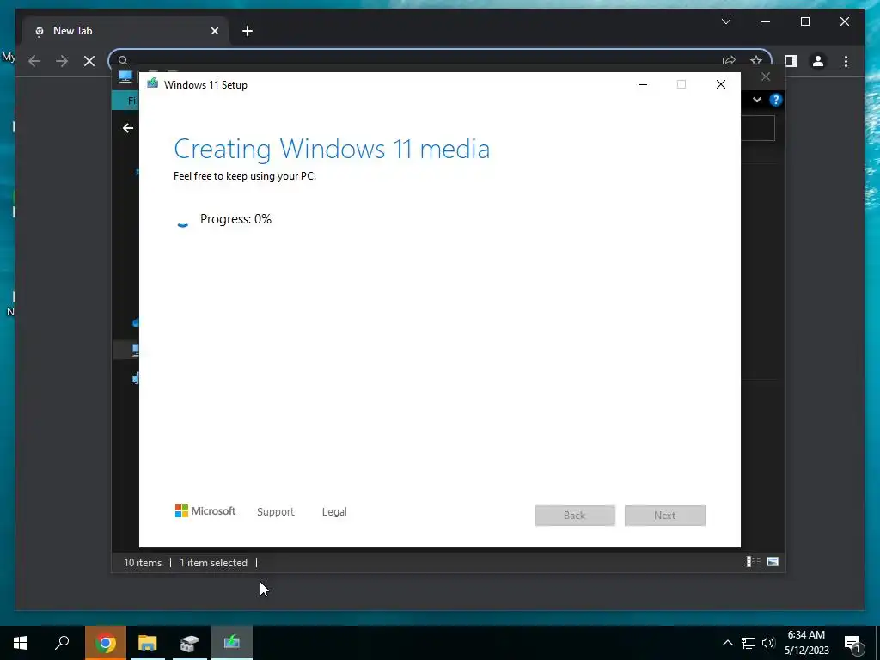Open a new Chrome tab with plus button
Image resolution: width=880 pixels, height=660 pixels.
click(247, 31)
